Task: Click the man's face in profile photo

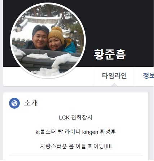Action: point(40,39)
